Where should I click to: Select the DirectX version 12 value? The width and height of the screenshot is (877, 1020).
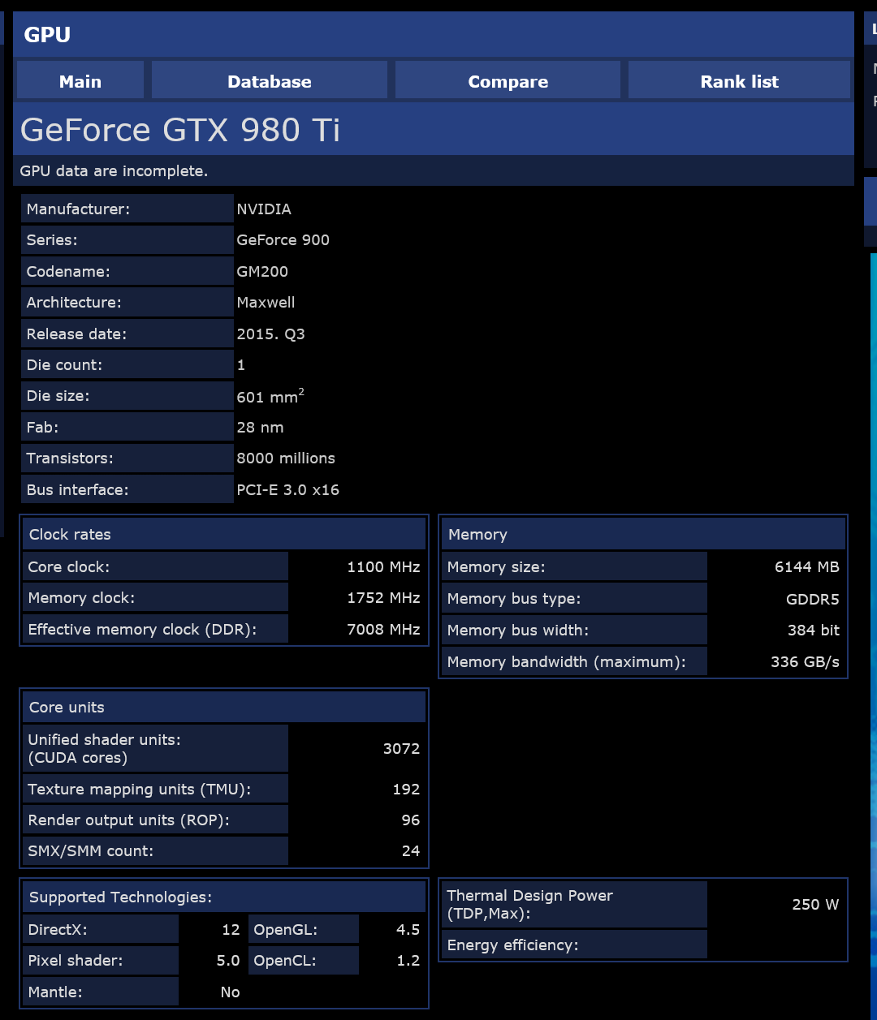(231, 930)
